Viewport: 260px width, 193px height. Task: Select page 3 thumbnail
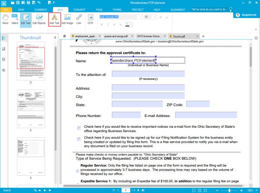click(x=31, y=156)
